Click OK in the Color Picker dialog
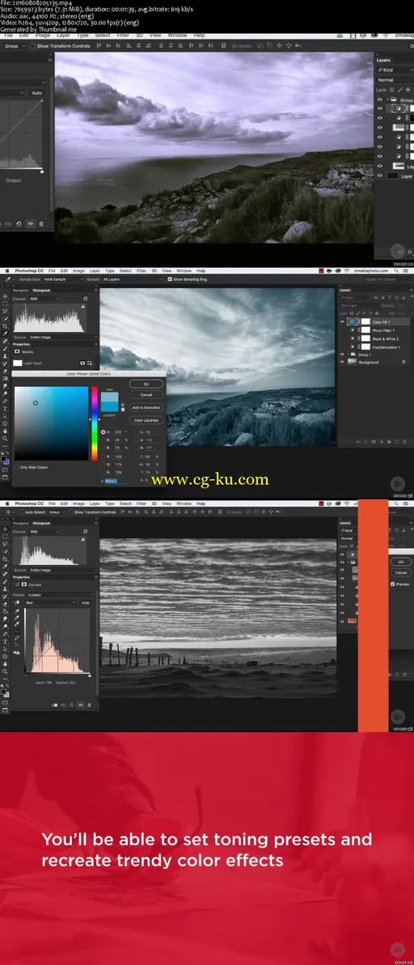This screenshot has height=965, width=414. (x=146, y=384)
